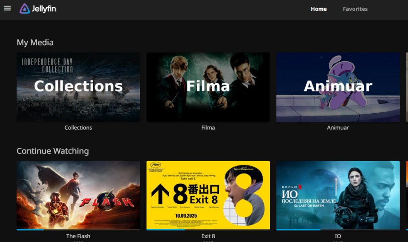This screenshot has width=408, height=242.
Task: Open the hamburger side menu
Action: 7,8
